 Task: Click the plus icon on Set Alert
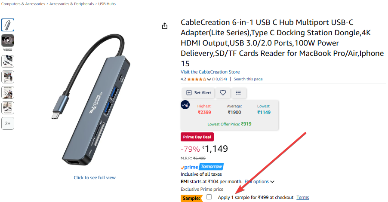point(189,92)
